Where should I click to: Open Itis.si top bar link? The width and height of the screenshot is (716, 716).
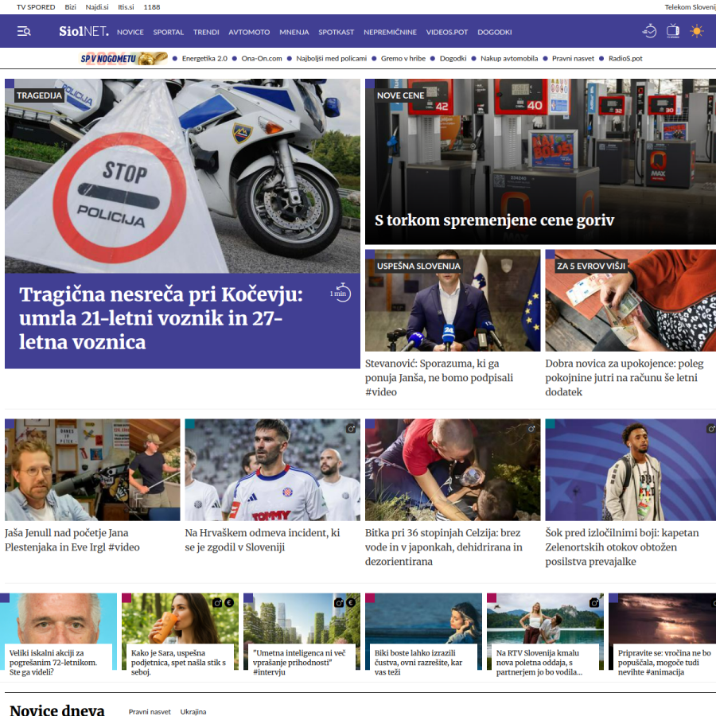click(x=126, y=7)
